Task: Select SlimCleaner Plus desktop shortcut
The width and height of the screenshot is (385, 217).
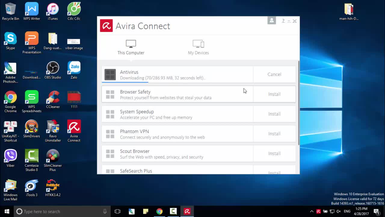Action: click(x=53, y=160)
